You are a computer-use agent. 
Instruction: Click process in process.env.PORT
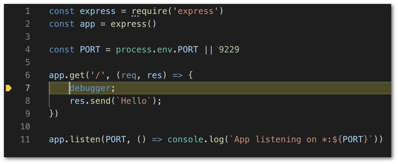(134, 50)
